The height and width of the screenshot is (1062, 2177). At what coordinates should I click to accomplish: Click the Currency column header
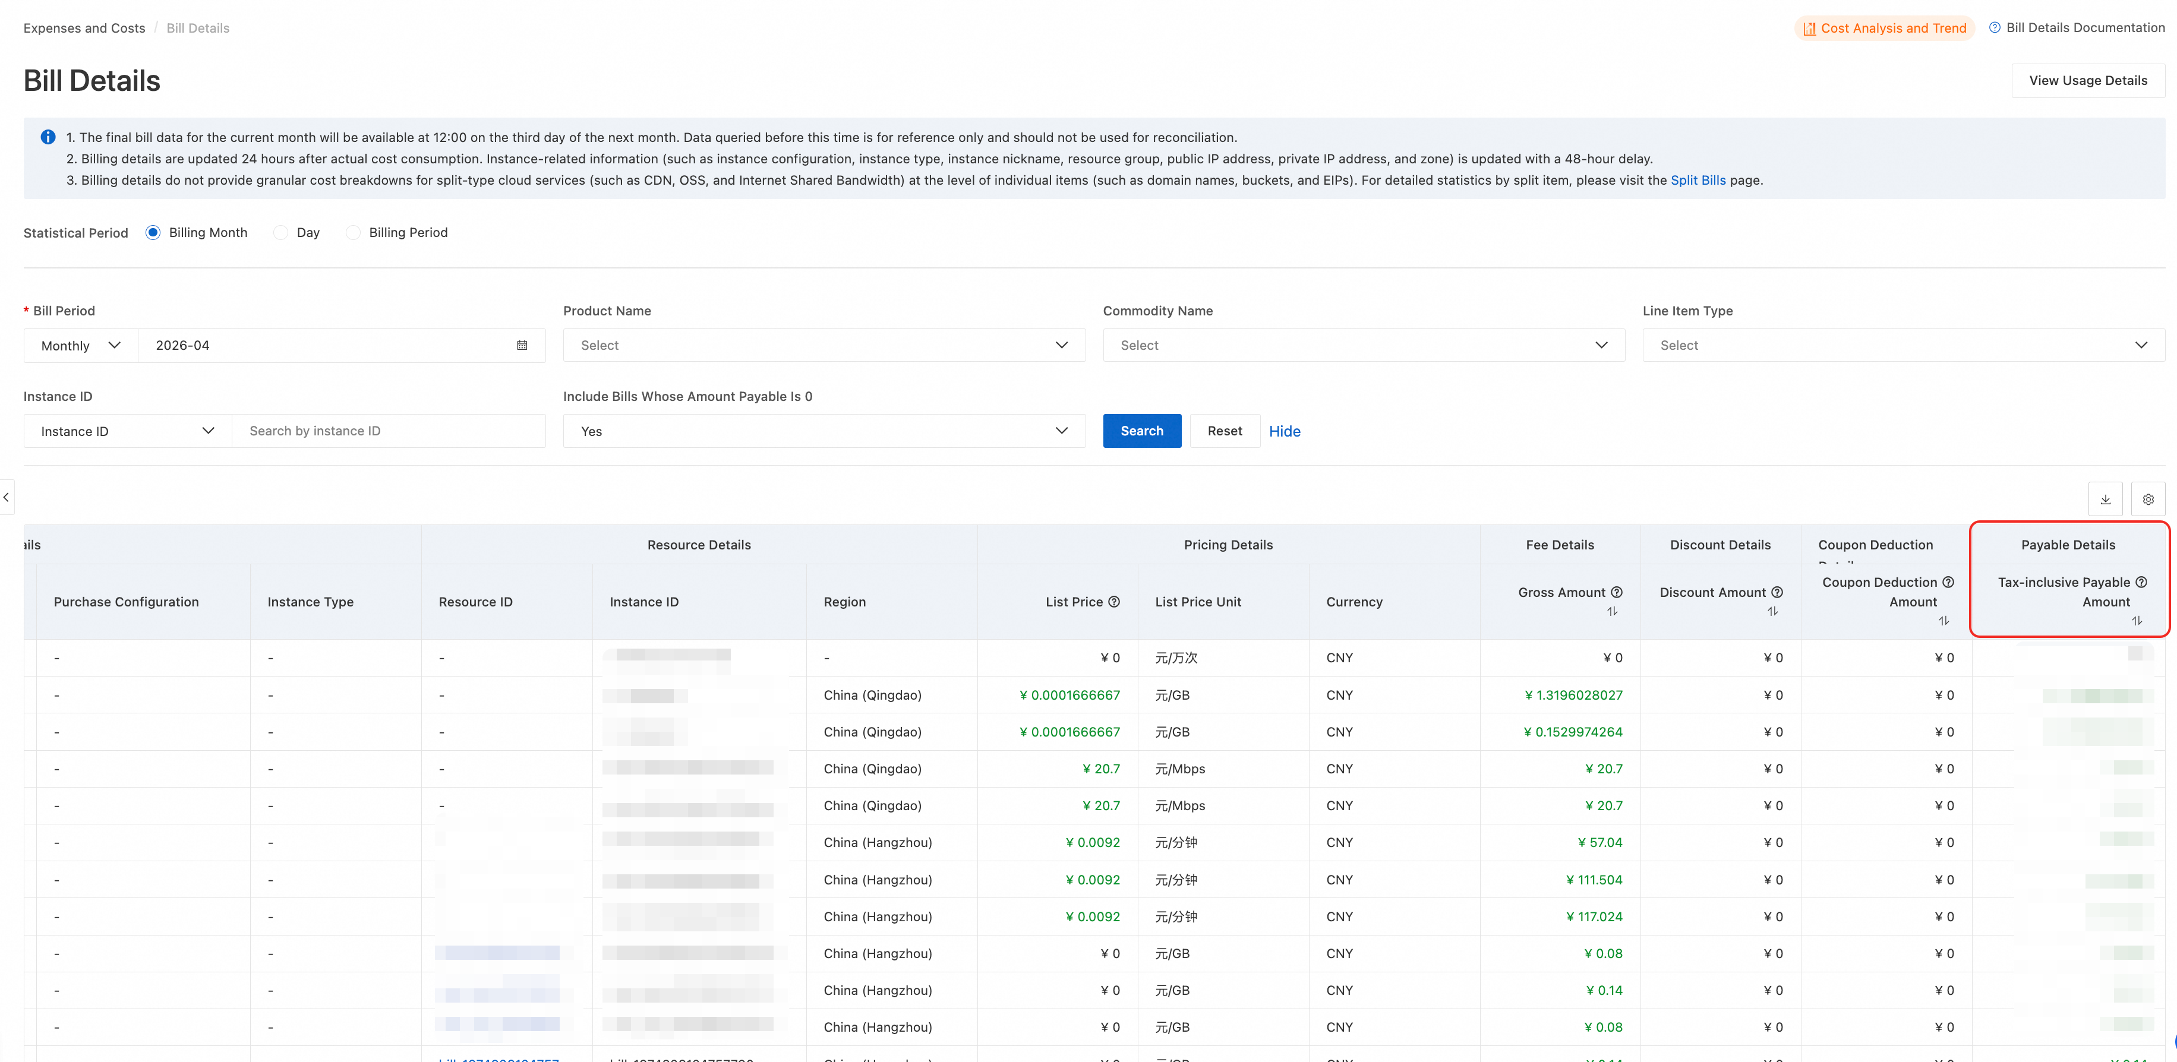click(1355, 602)
